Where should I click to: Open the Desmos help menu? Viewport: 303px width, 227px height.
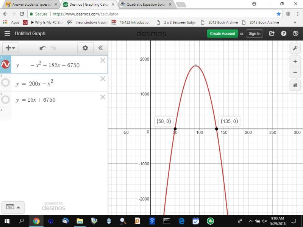click(x=283, y=34)
